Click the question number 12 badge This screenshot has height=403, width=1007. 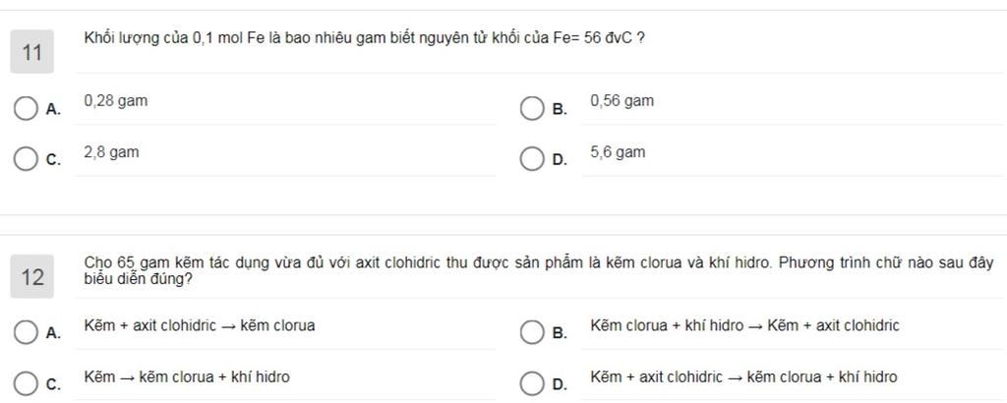coord(32,276)
